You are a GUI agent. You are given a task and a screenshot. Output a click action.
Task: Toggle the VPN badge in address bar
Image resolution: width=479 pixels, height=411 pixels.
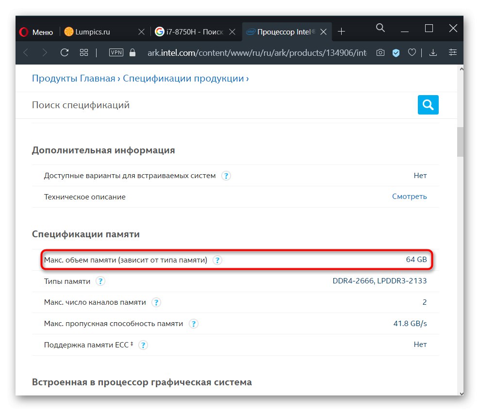tap(116, 52)
